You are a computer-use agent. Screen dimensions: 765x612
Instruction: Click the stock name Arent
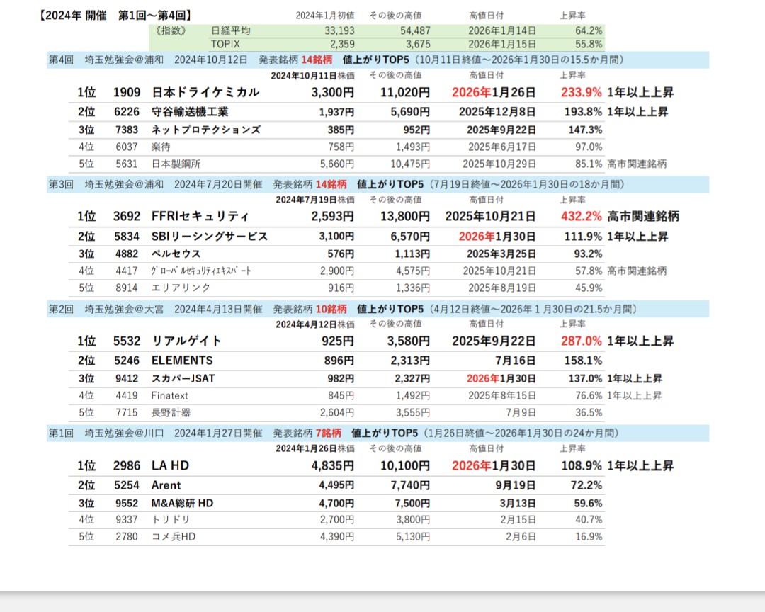click(x=166, y=485)
